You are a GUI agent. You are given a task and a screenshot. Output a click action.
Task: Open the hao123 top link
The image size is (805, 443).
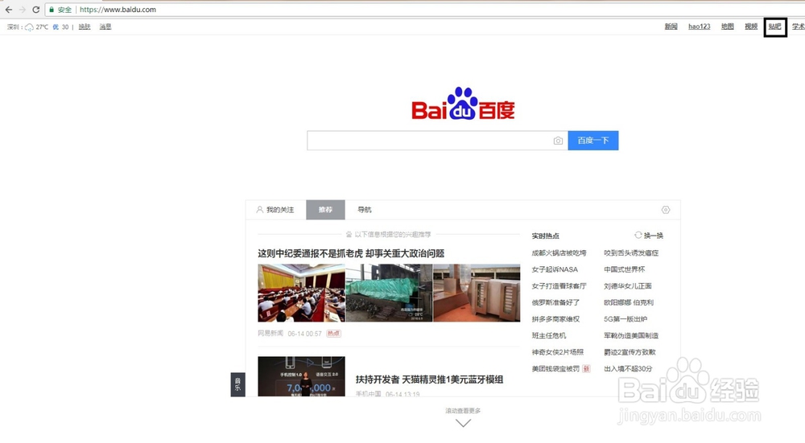coord(700,27)
